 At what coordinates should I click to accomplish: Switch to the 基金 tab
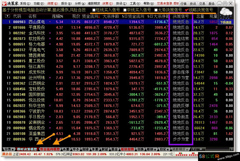114,149
